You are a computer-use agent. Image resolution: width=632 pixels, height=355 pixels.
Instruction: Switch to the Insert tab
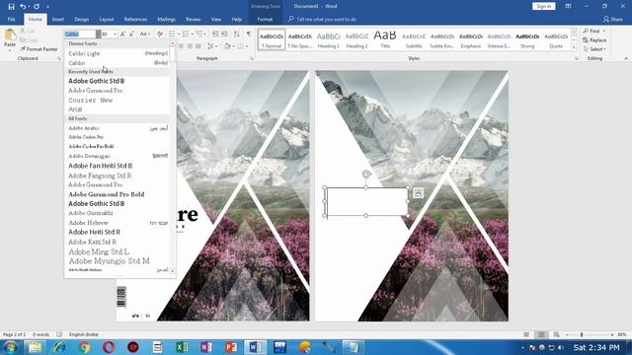tap(58, 20)
